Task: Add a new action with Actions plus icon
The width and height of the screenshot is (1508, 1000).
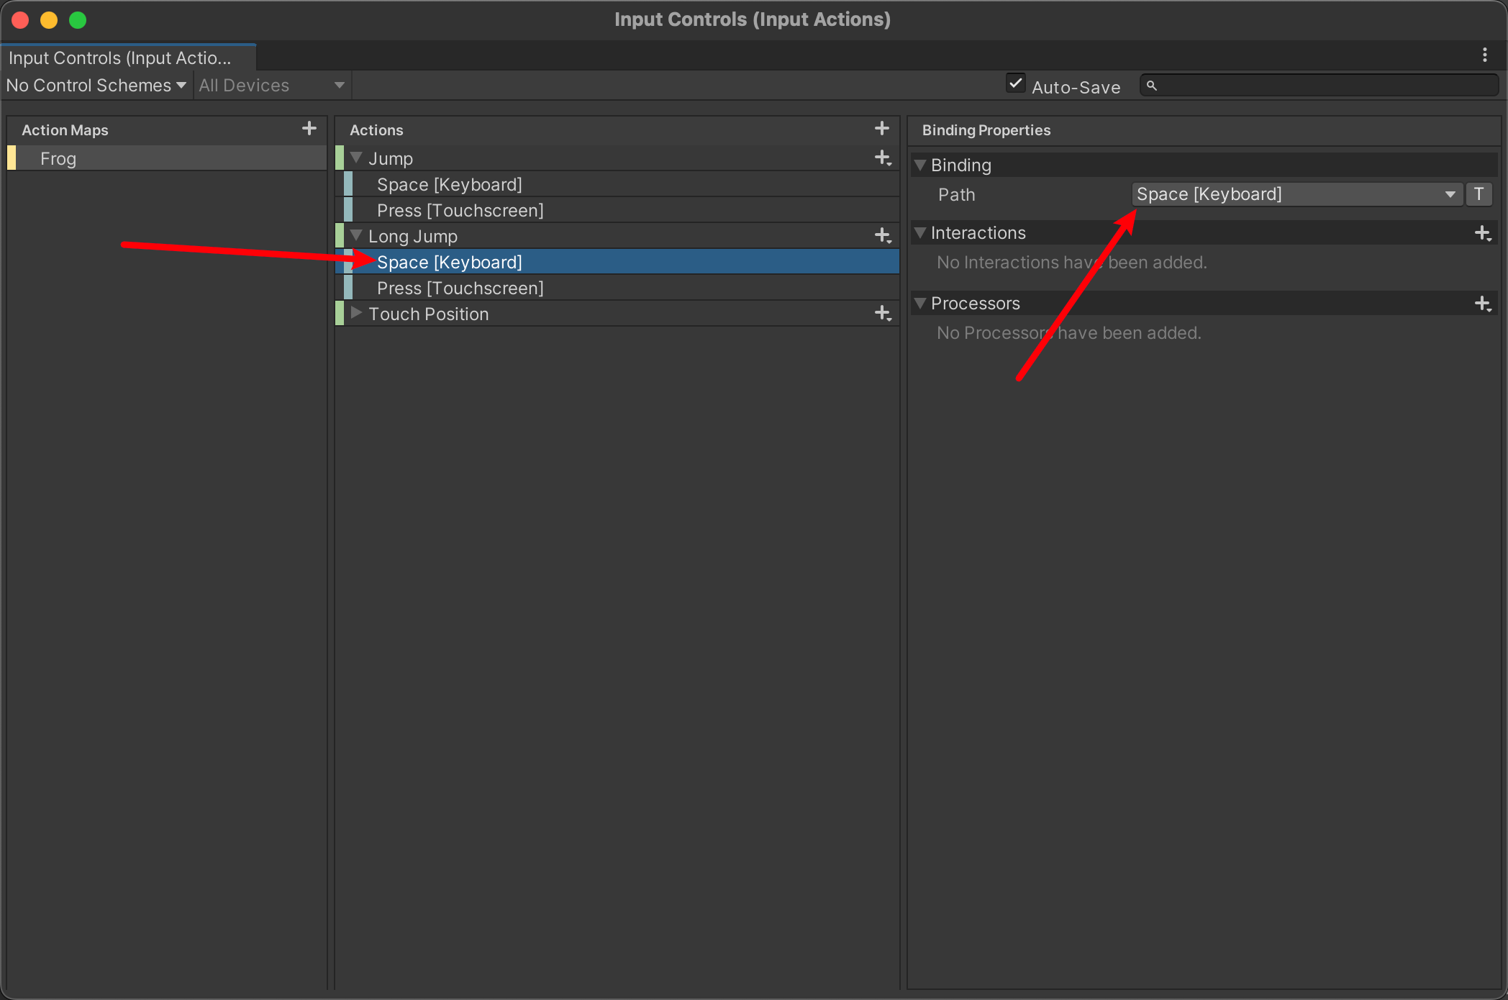Action: pyautogui.click(x=882, y=129)
